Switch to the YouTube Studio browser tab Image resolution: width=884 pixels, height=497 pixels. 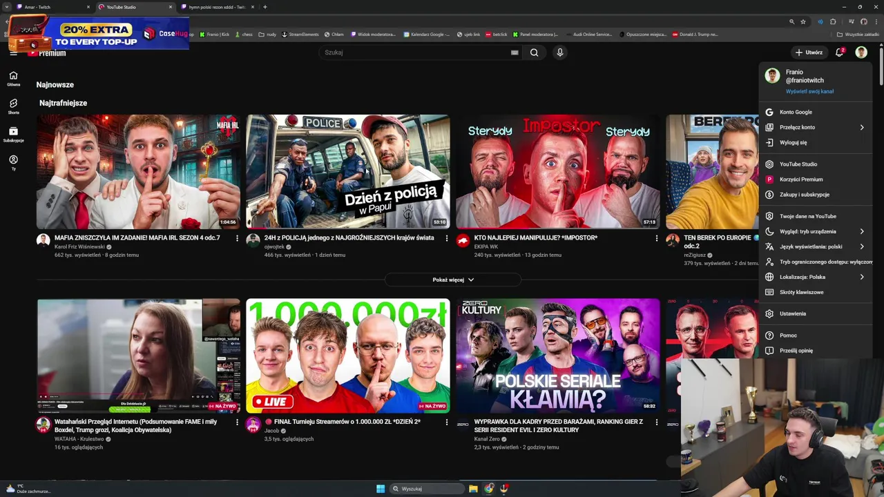point(134,7)
